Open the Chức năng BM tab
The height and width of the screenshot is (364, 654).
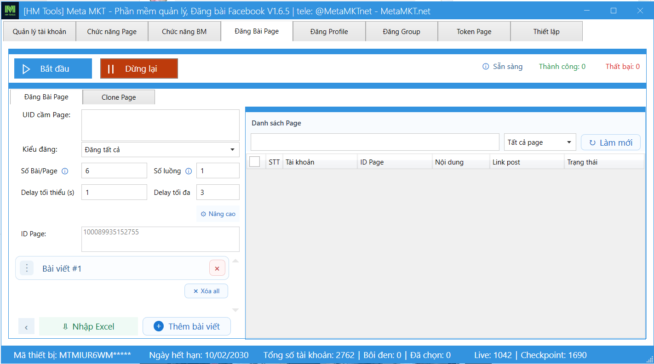(184, 32)
